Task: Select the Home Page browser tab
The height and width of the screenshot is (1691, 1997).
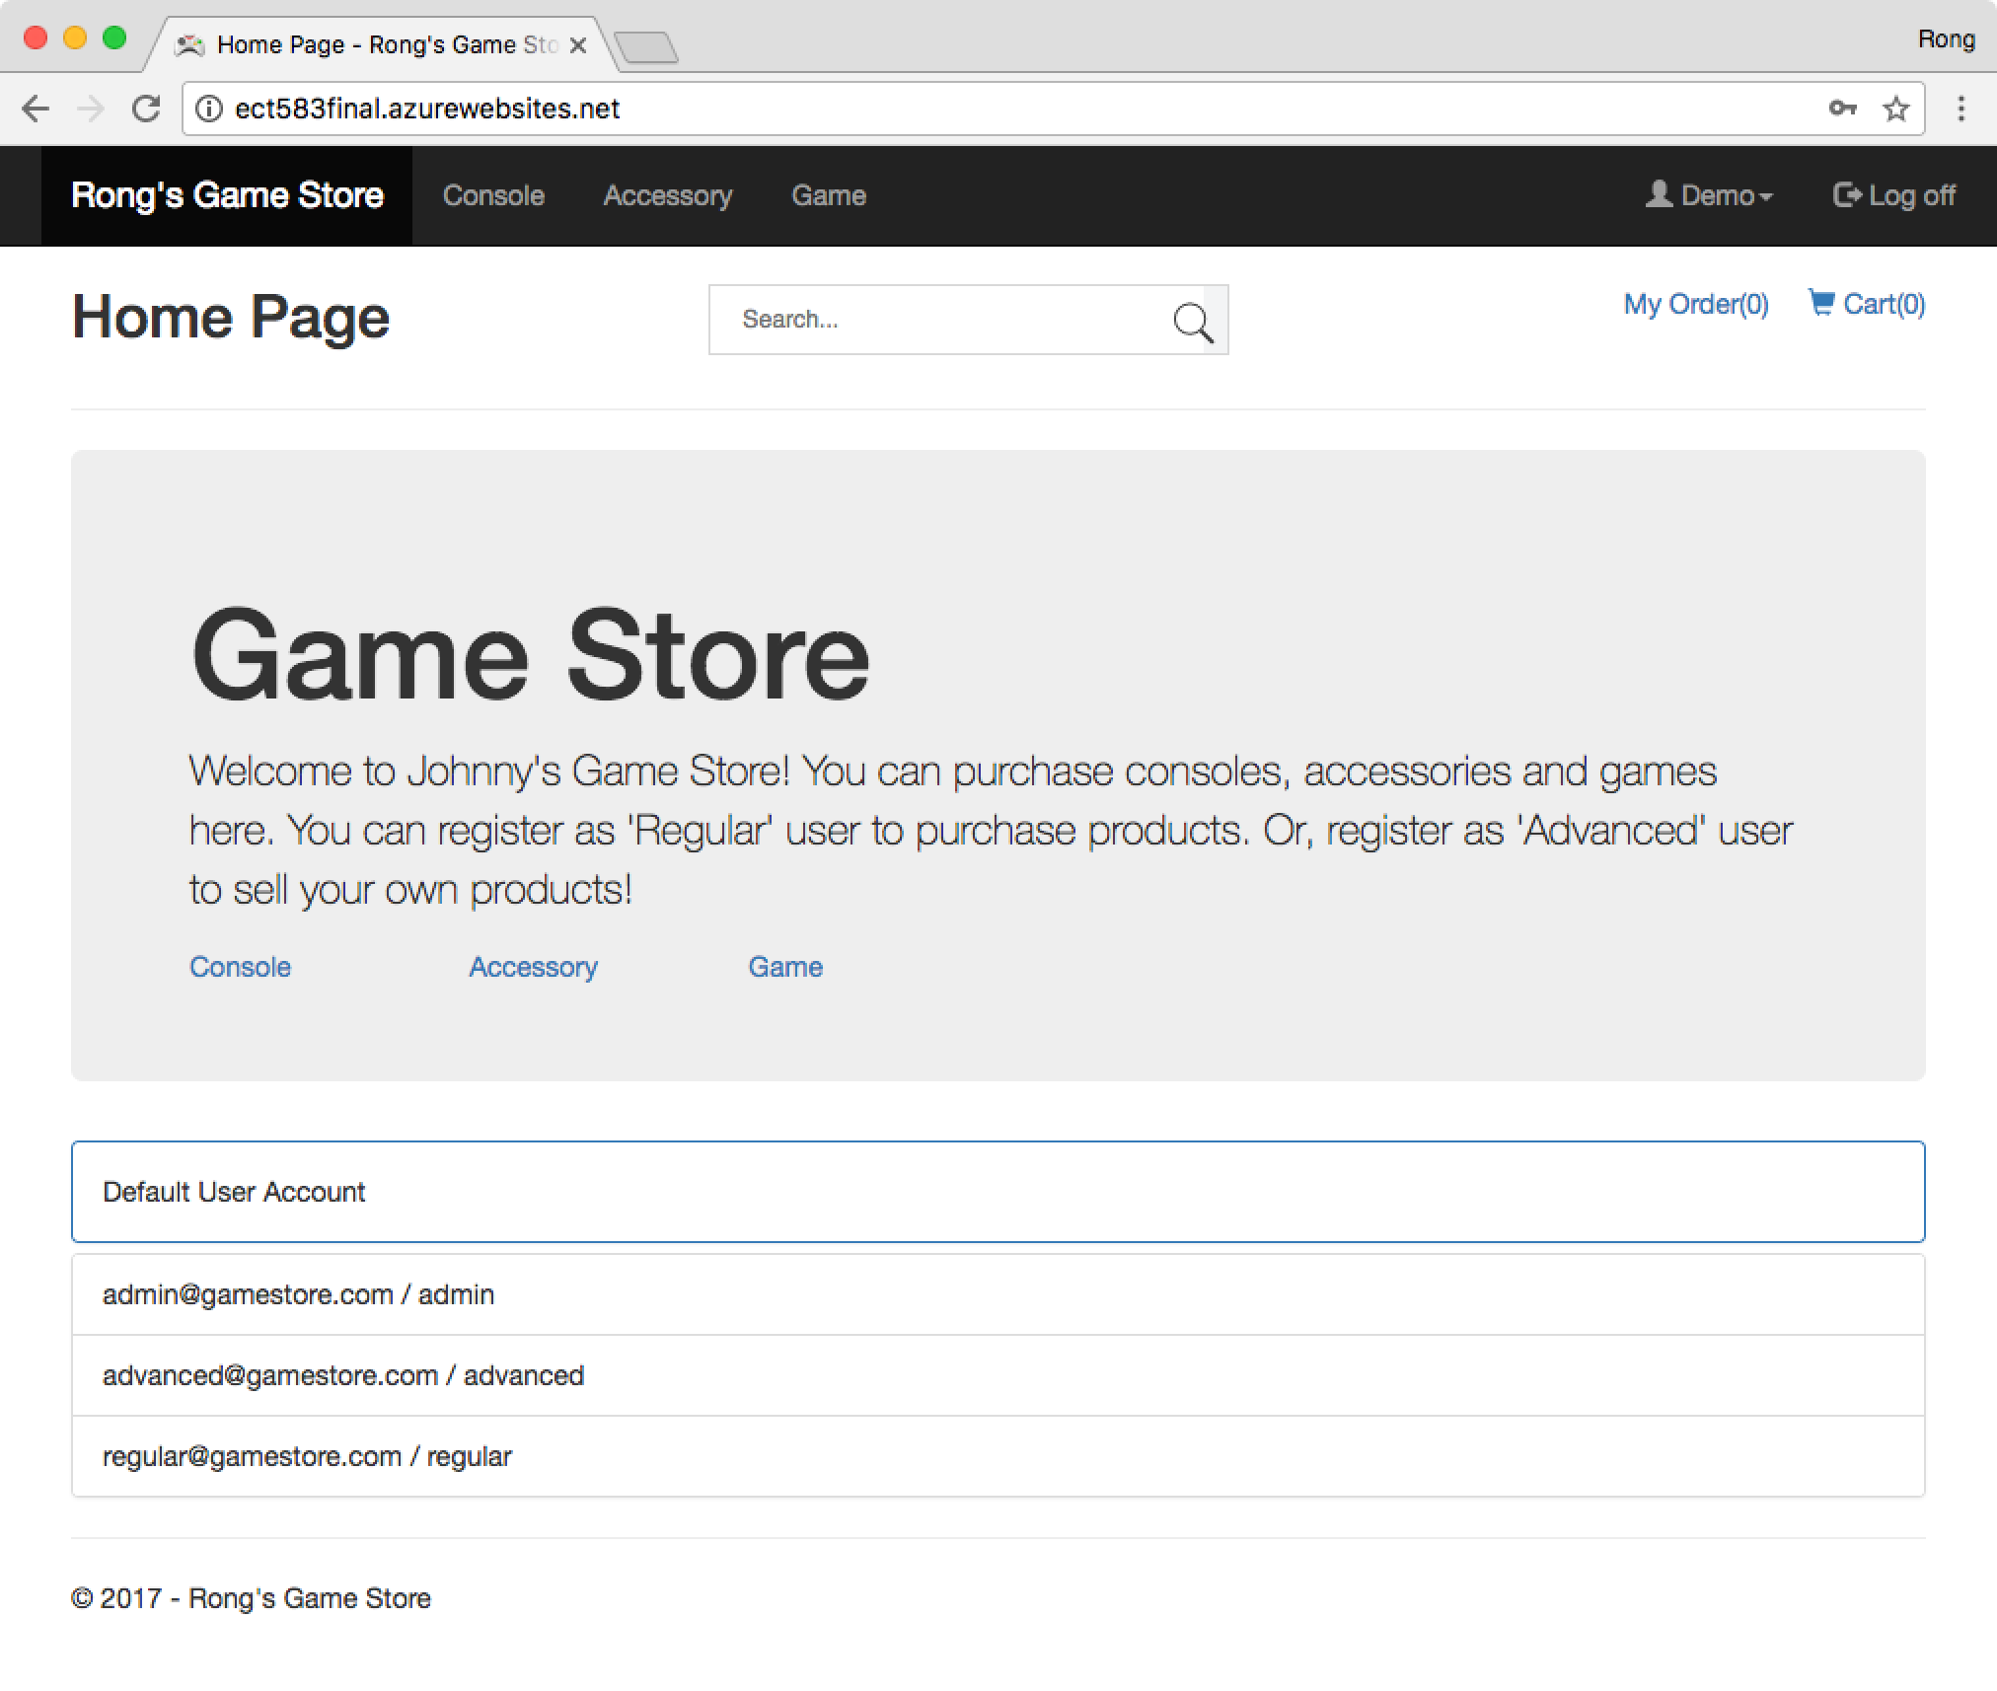Action: (x=380, y=45)
